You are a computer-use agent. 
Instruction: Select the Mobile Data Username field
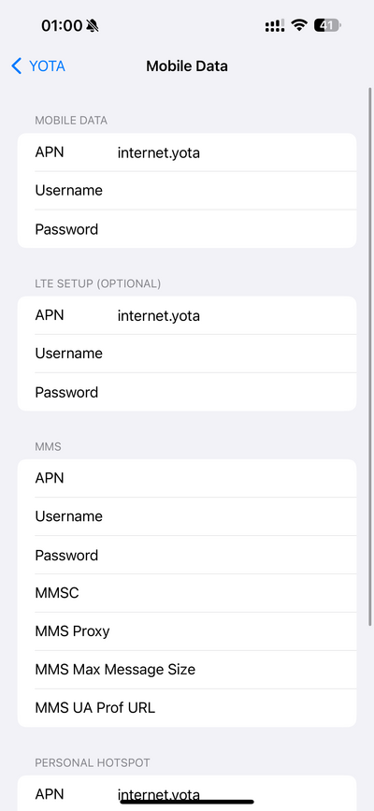(187, 190)
